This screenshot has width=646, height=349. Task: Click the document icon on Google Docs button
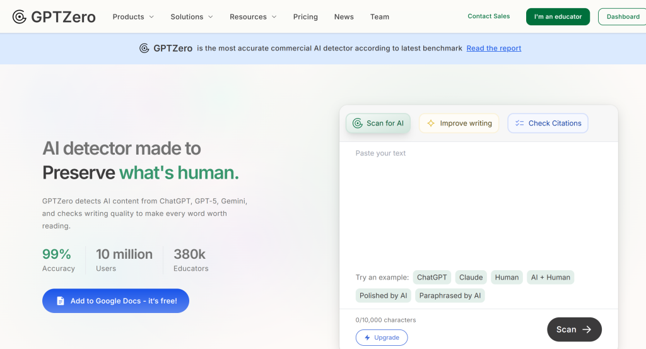(61, 301)
